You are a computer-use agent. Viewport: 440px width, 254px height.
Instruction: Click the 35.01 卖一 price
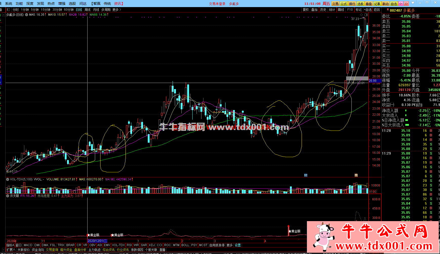coord(406,41)
